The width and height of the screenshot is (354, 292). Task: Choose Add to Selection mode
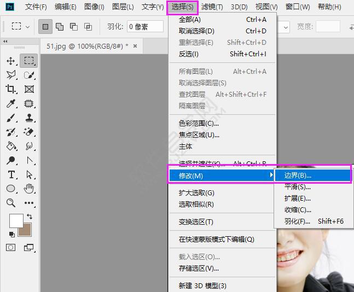pos(60,27)
